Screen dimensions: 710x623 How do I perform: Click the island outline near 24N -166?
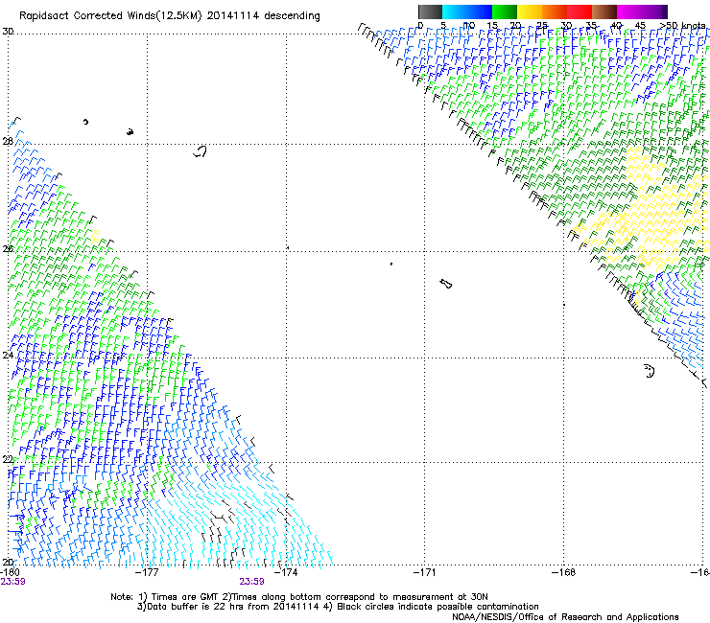(650, 371)
